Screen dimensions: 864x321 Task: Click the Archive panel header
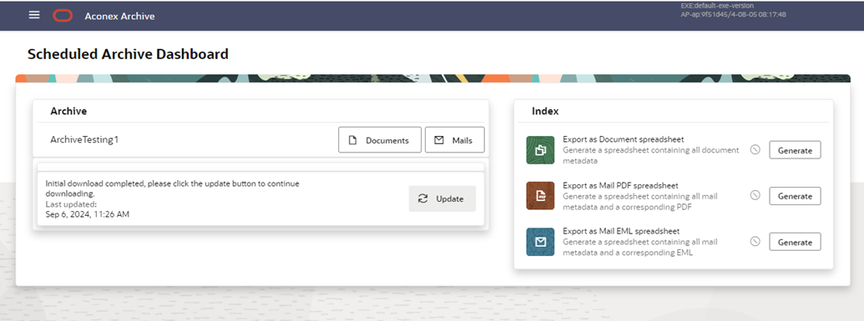coord(69,111)
